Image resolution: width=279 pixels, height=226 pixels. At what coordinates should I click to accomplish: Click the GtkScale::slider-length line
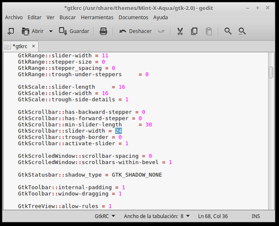(x=72, y=87)
